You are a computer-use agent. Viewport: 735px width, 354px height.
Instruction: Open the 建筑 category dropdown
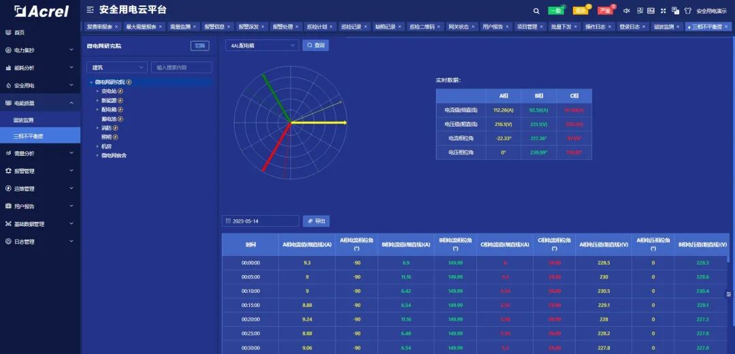tap(116, 67)
